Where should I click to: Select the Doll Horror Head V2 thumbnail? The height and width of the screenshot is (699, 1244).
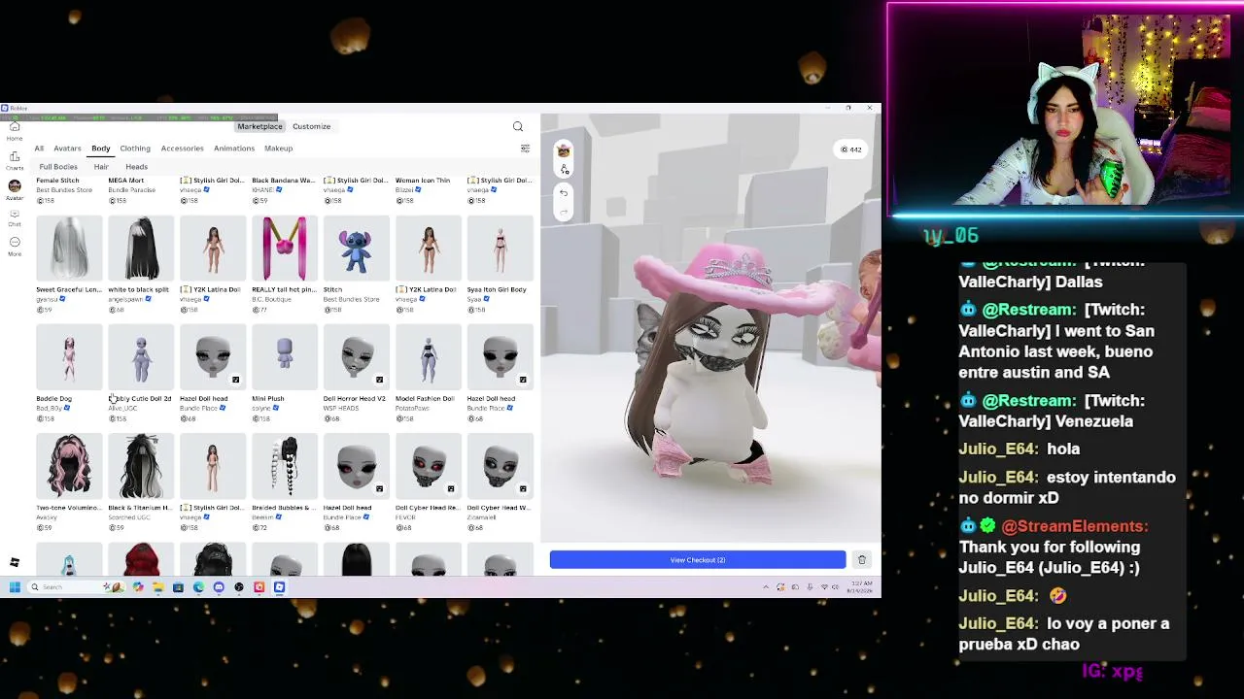point(357,358)
